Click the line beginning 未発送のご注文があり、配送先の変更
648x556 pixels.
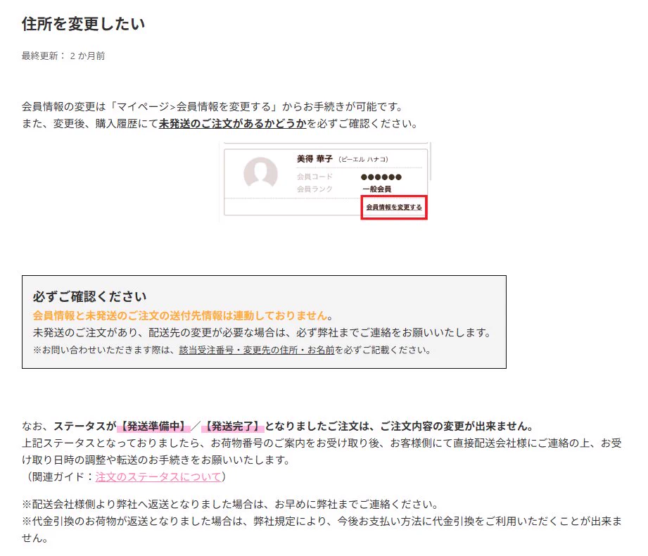tap(262, 333)
